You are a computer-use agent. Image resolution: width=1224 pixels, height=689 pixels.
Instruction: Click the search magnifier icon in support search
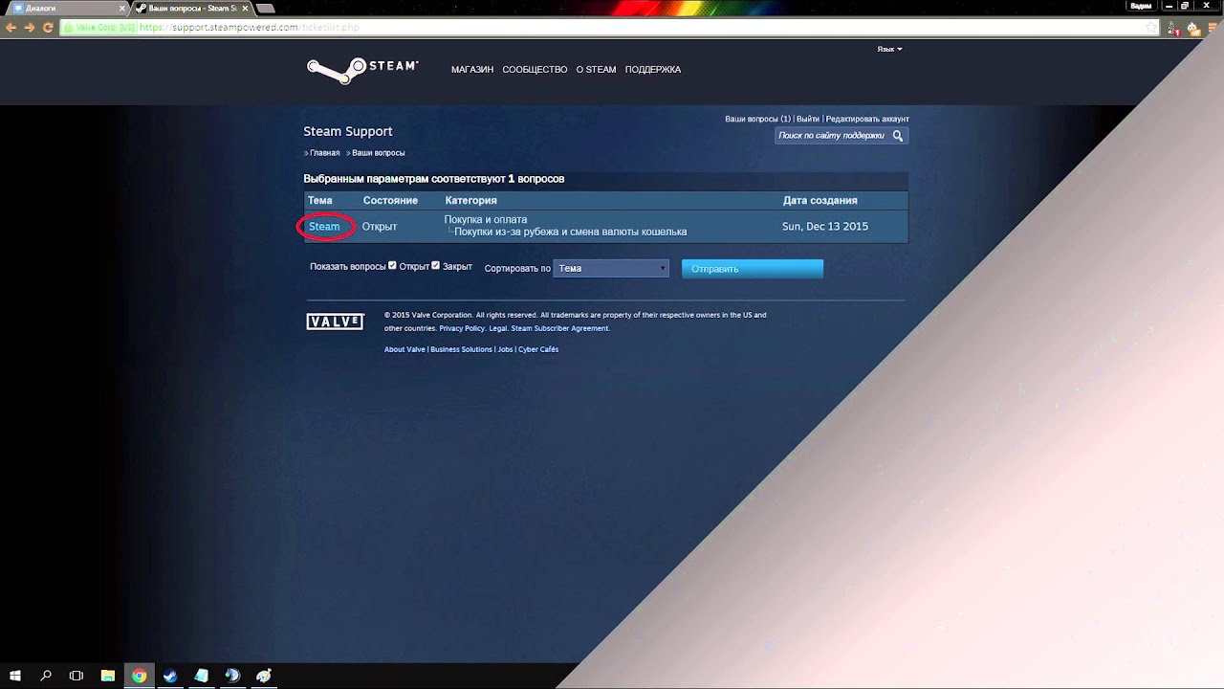[898, 136]
